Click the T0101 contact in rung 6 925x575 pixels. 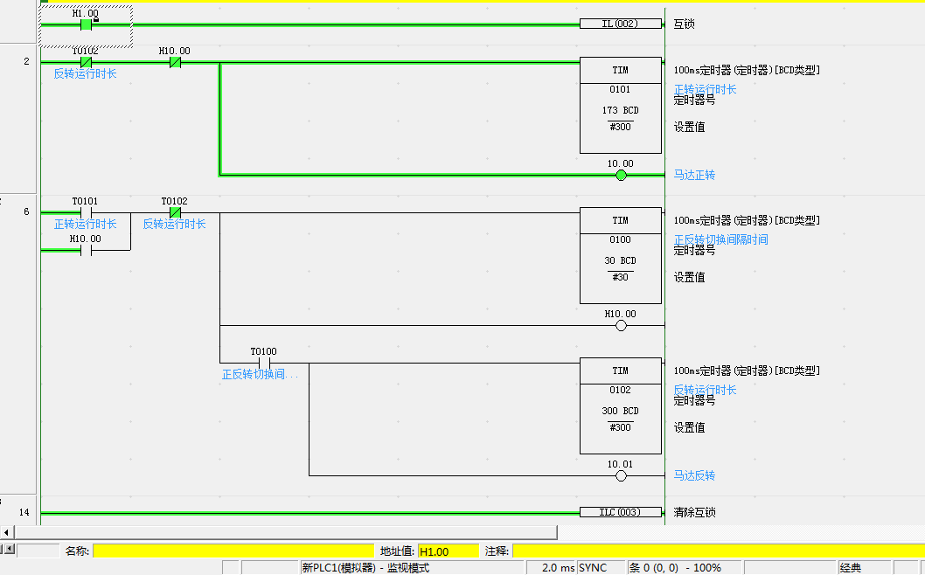point(86,212)
